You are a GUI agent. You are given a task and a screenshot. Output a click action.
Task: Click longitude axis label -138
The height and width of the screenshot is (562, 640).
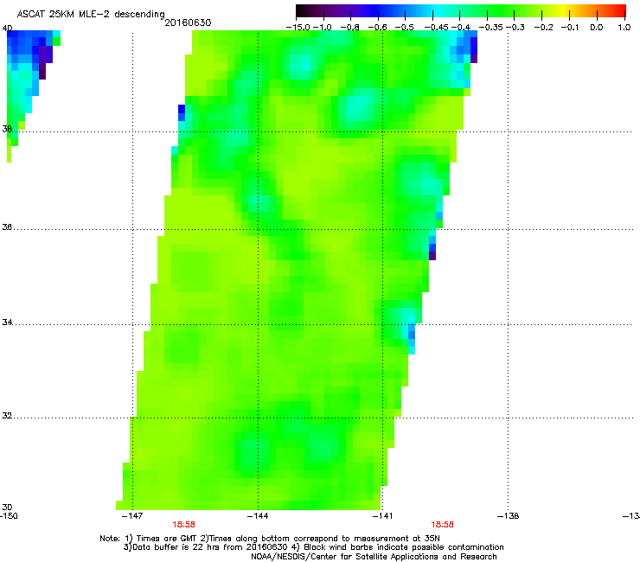509,516
